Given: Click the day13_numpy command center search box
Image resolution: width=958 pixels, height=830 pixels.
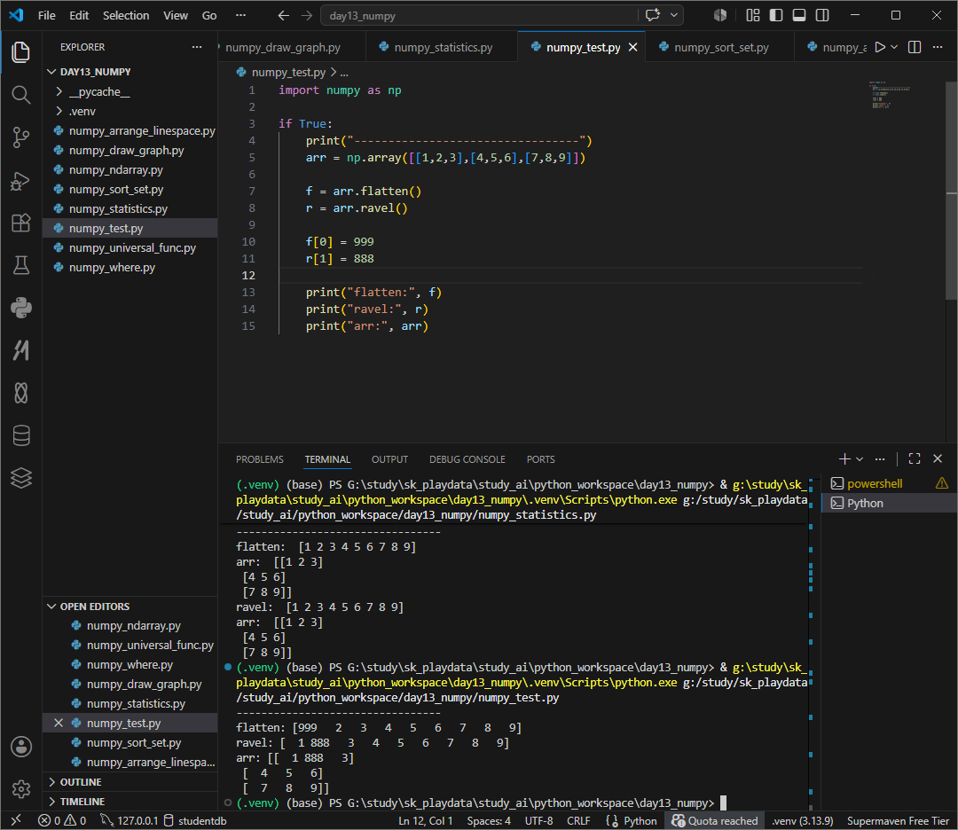Looking at the screenshot, I should (478, 15).
